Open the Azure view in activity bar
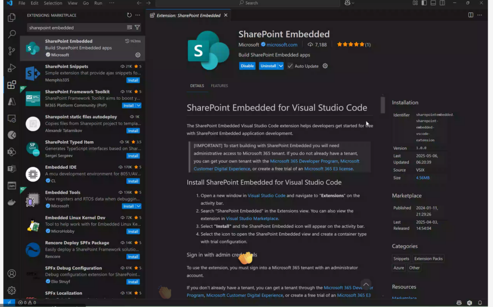Viewport: 493px width, 307px height. (12, 101)
